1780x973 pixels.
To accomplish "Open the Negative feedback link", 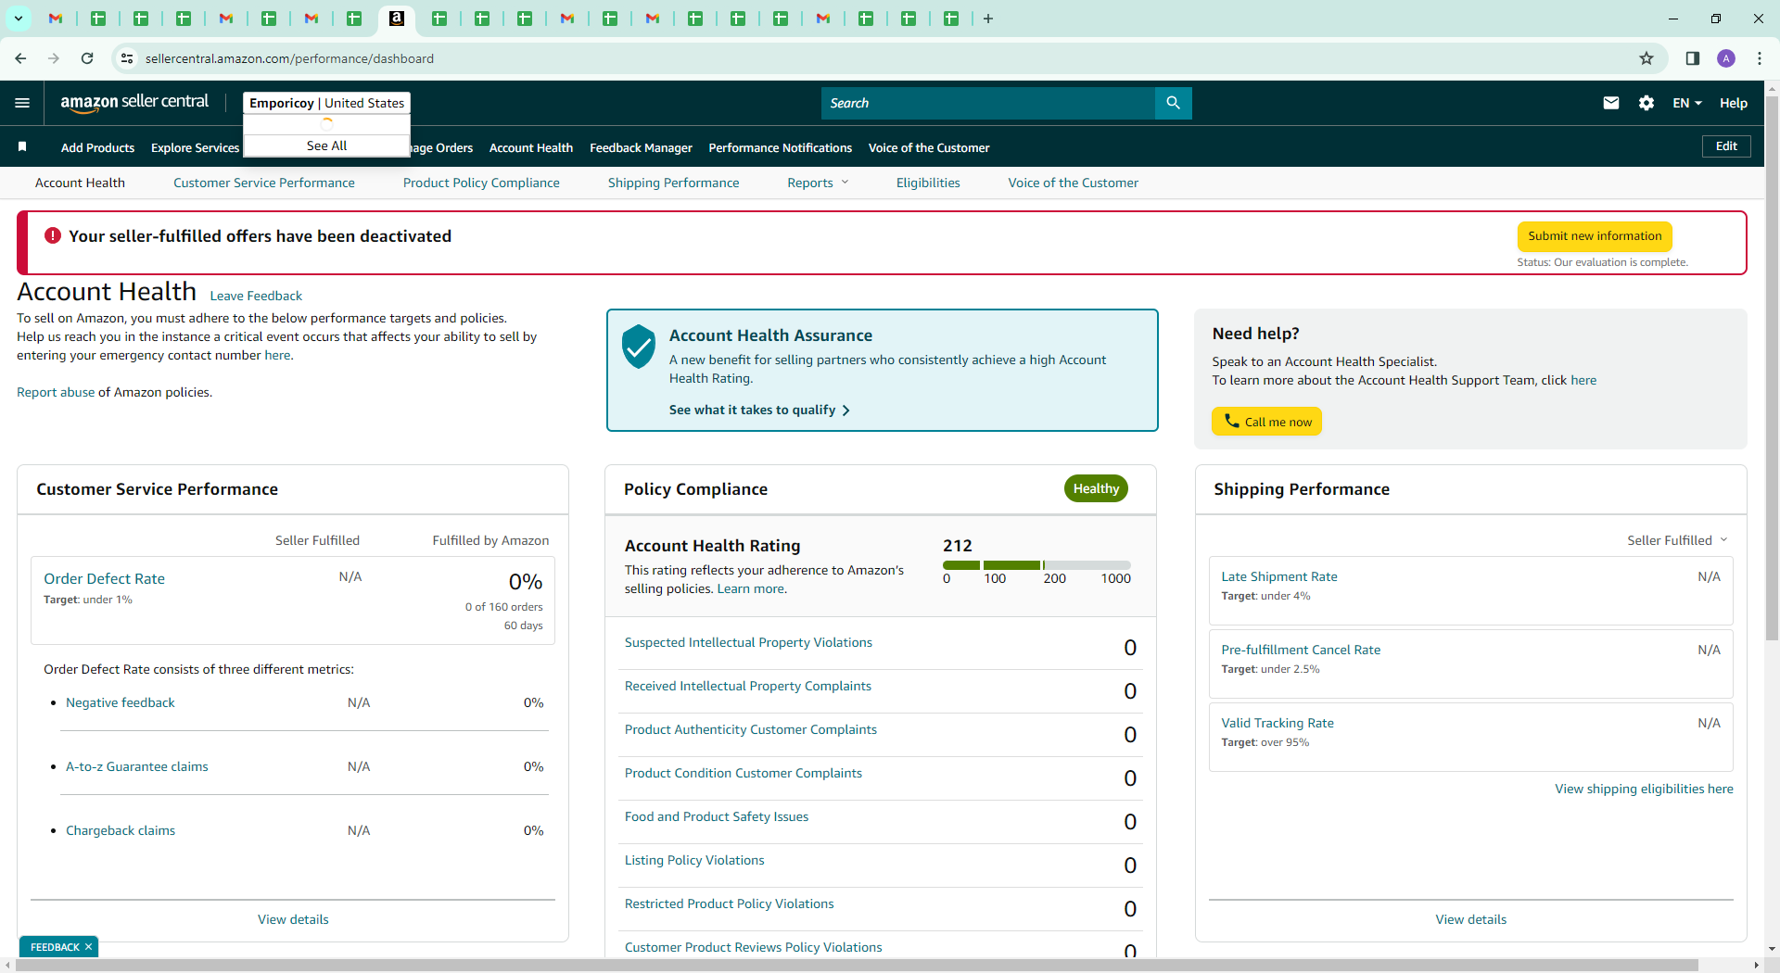I will click(x=121, y=702).
